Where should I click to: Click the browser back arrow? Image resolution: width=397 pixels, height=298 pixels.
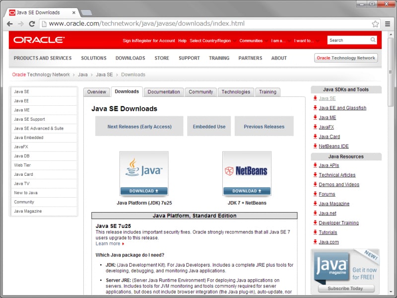click(x=10, y=23)
